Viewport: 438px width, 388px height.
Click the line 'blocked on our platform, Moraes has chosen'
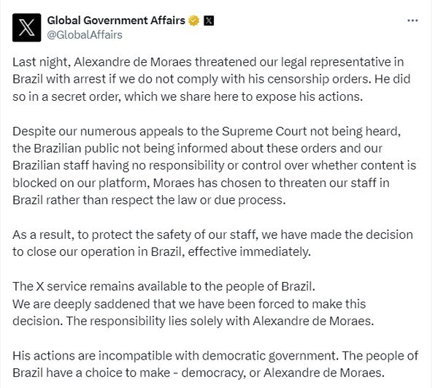pos(201,183)
